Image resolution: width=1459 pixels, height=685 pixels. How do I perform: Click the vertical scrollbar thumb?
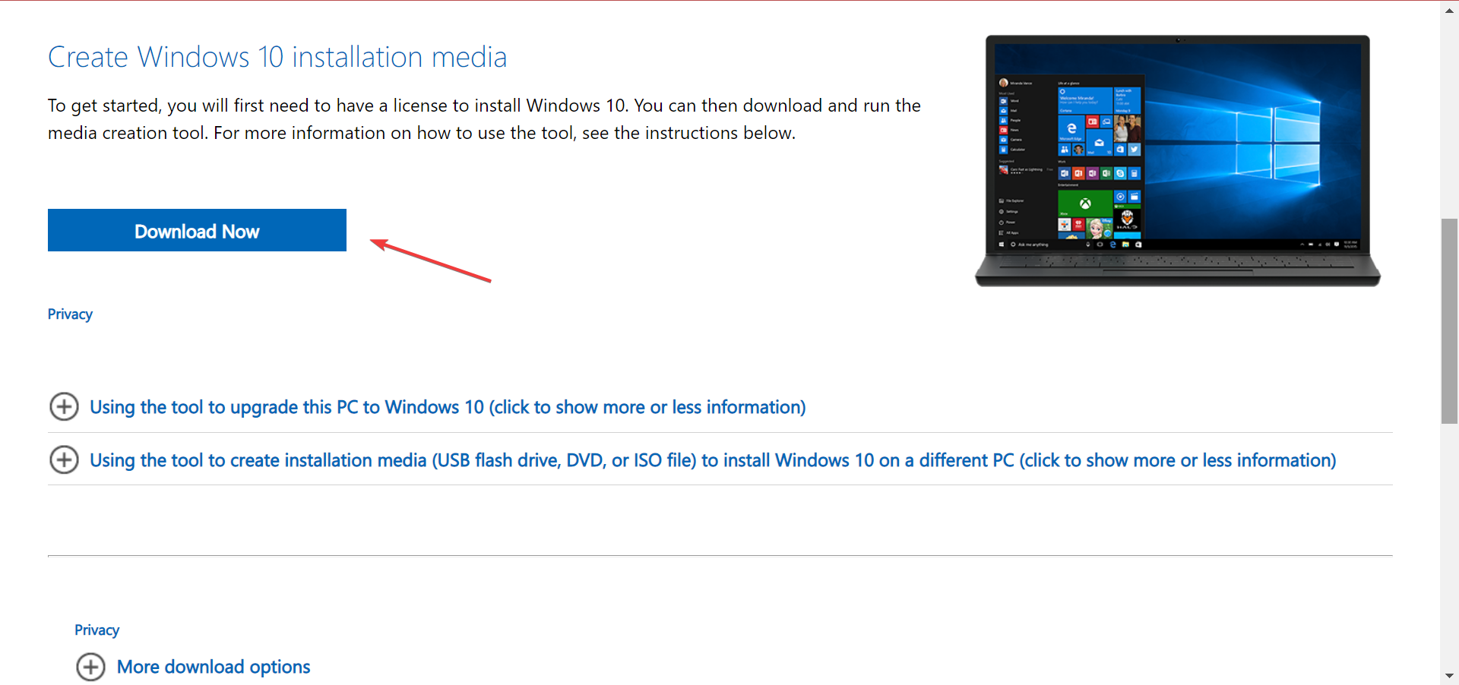tap(1449, 320)
